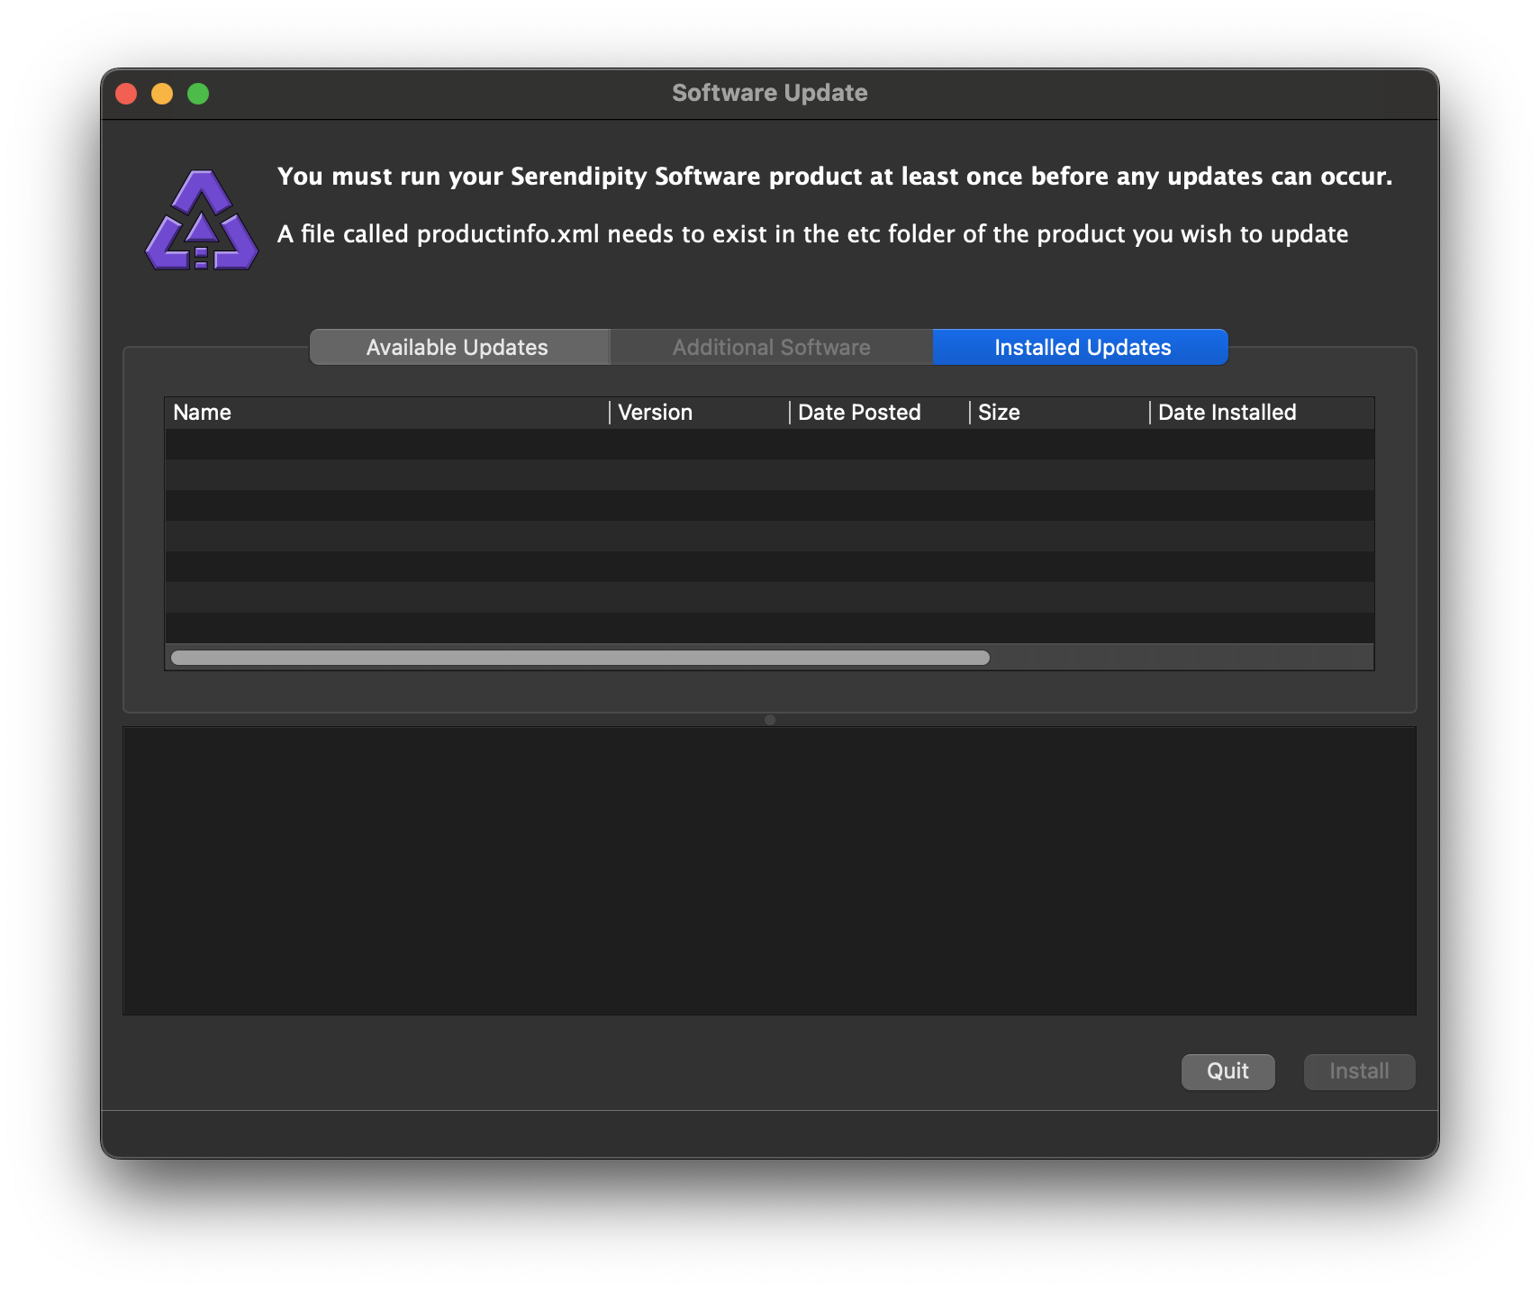Click the split-pane divider handle dot
The width and height of the screenshot is (1540, 1292).
(x=770, y=720)
